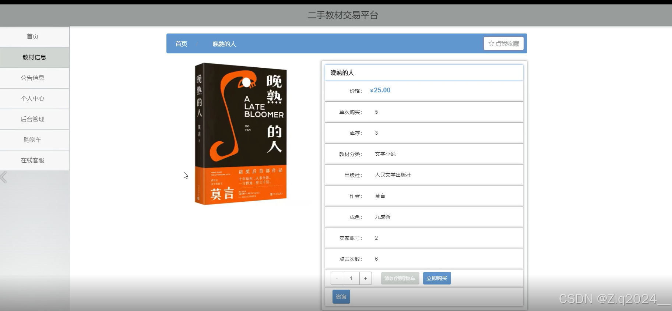Collapse sidebar with left chevron arrow
The width and height of the screenshot is (672, 311).
click(4, 177)
